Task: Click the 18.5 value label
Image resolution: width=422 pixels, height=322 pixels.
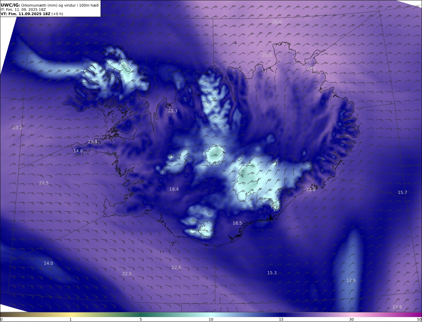Action: 237,223
